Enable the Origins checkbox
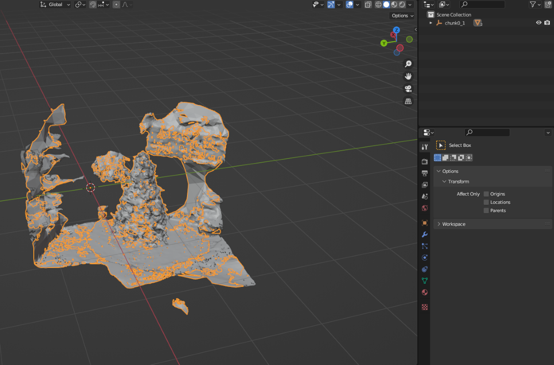 pos(486,194)
